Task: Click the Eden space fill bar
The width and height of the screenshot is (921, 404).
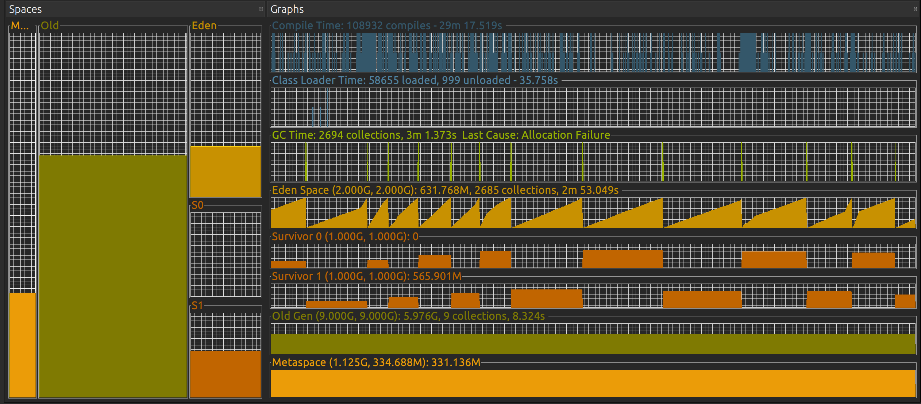Action: [226, 171]
